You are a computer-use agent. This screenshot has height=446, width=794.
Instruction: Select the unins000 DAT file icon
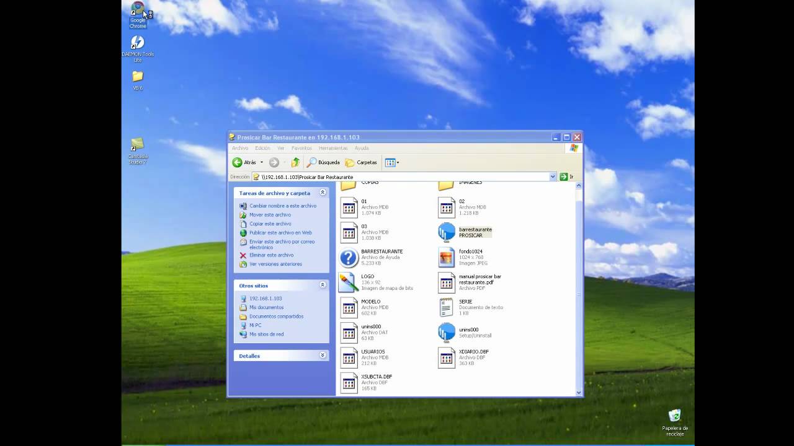pyautogui.click(x=349, y=333)
